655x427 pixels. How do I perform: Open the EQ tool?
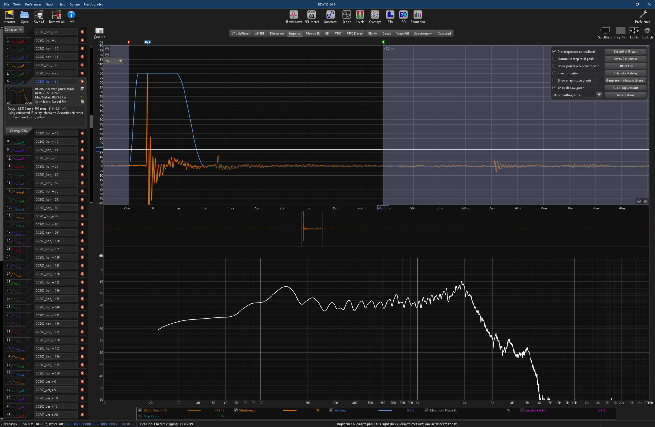click(x=403, y=17)
